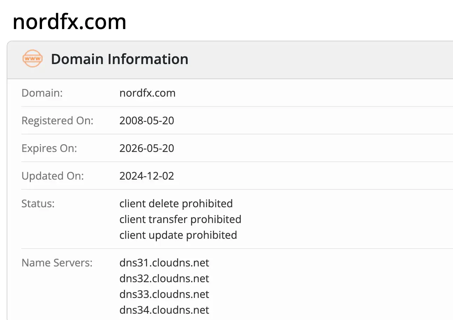Click the Name Servers label
This screenshot has width=453, height=320.
(57, 263)
